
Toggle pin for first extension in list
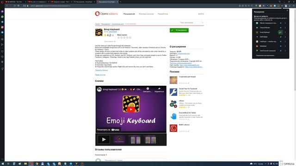(x=281, y=23)
